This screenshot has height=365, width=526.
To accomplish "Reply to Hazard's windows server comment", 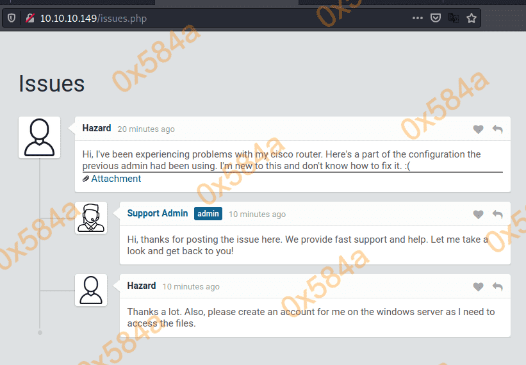I will 498,287.
